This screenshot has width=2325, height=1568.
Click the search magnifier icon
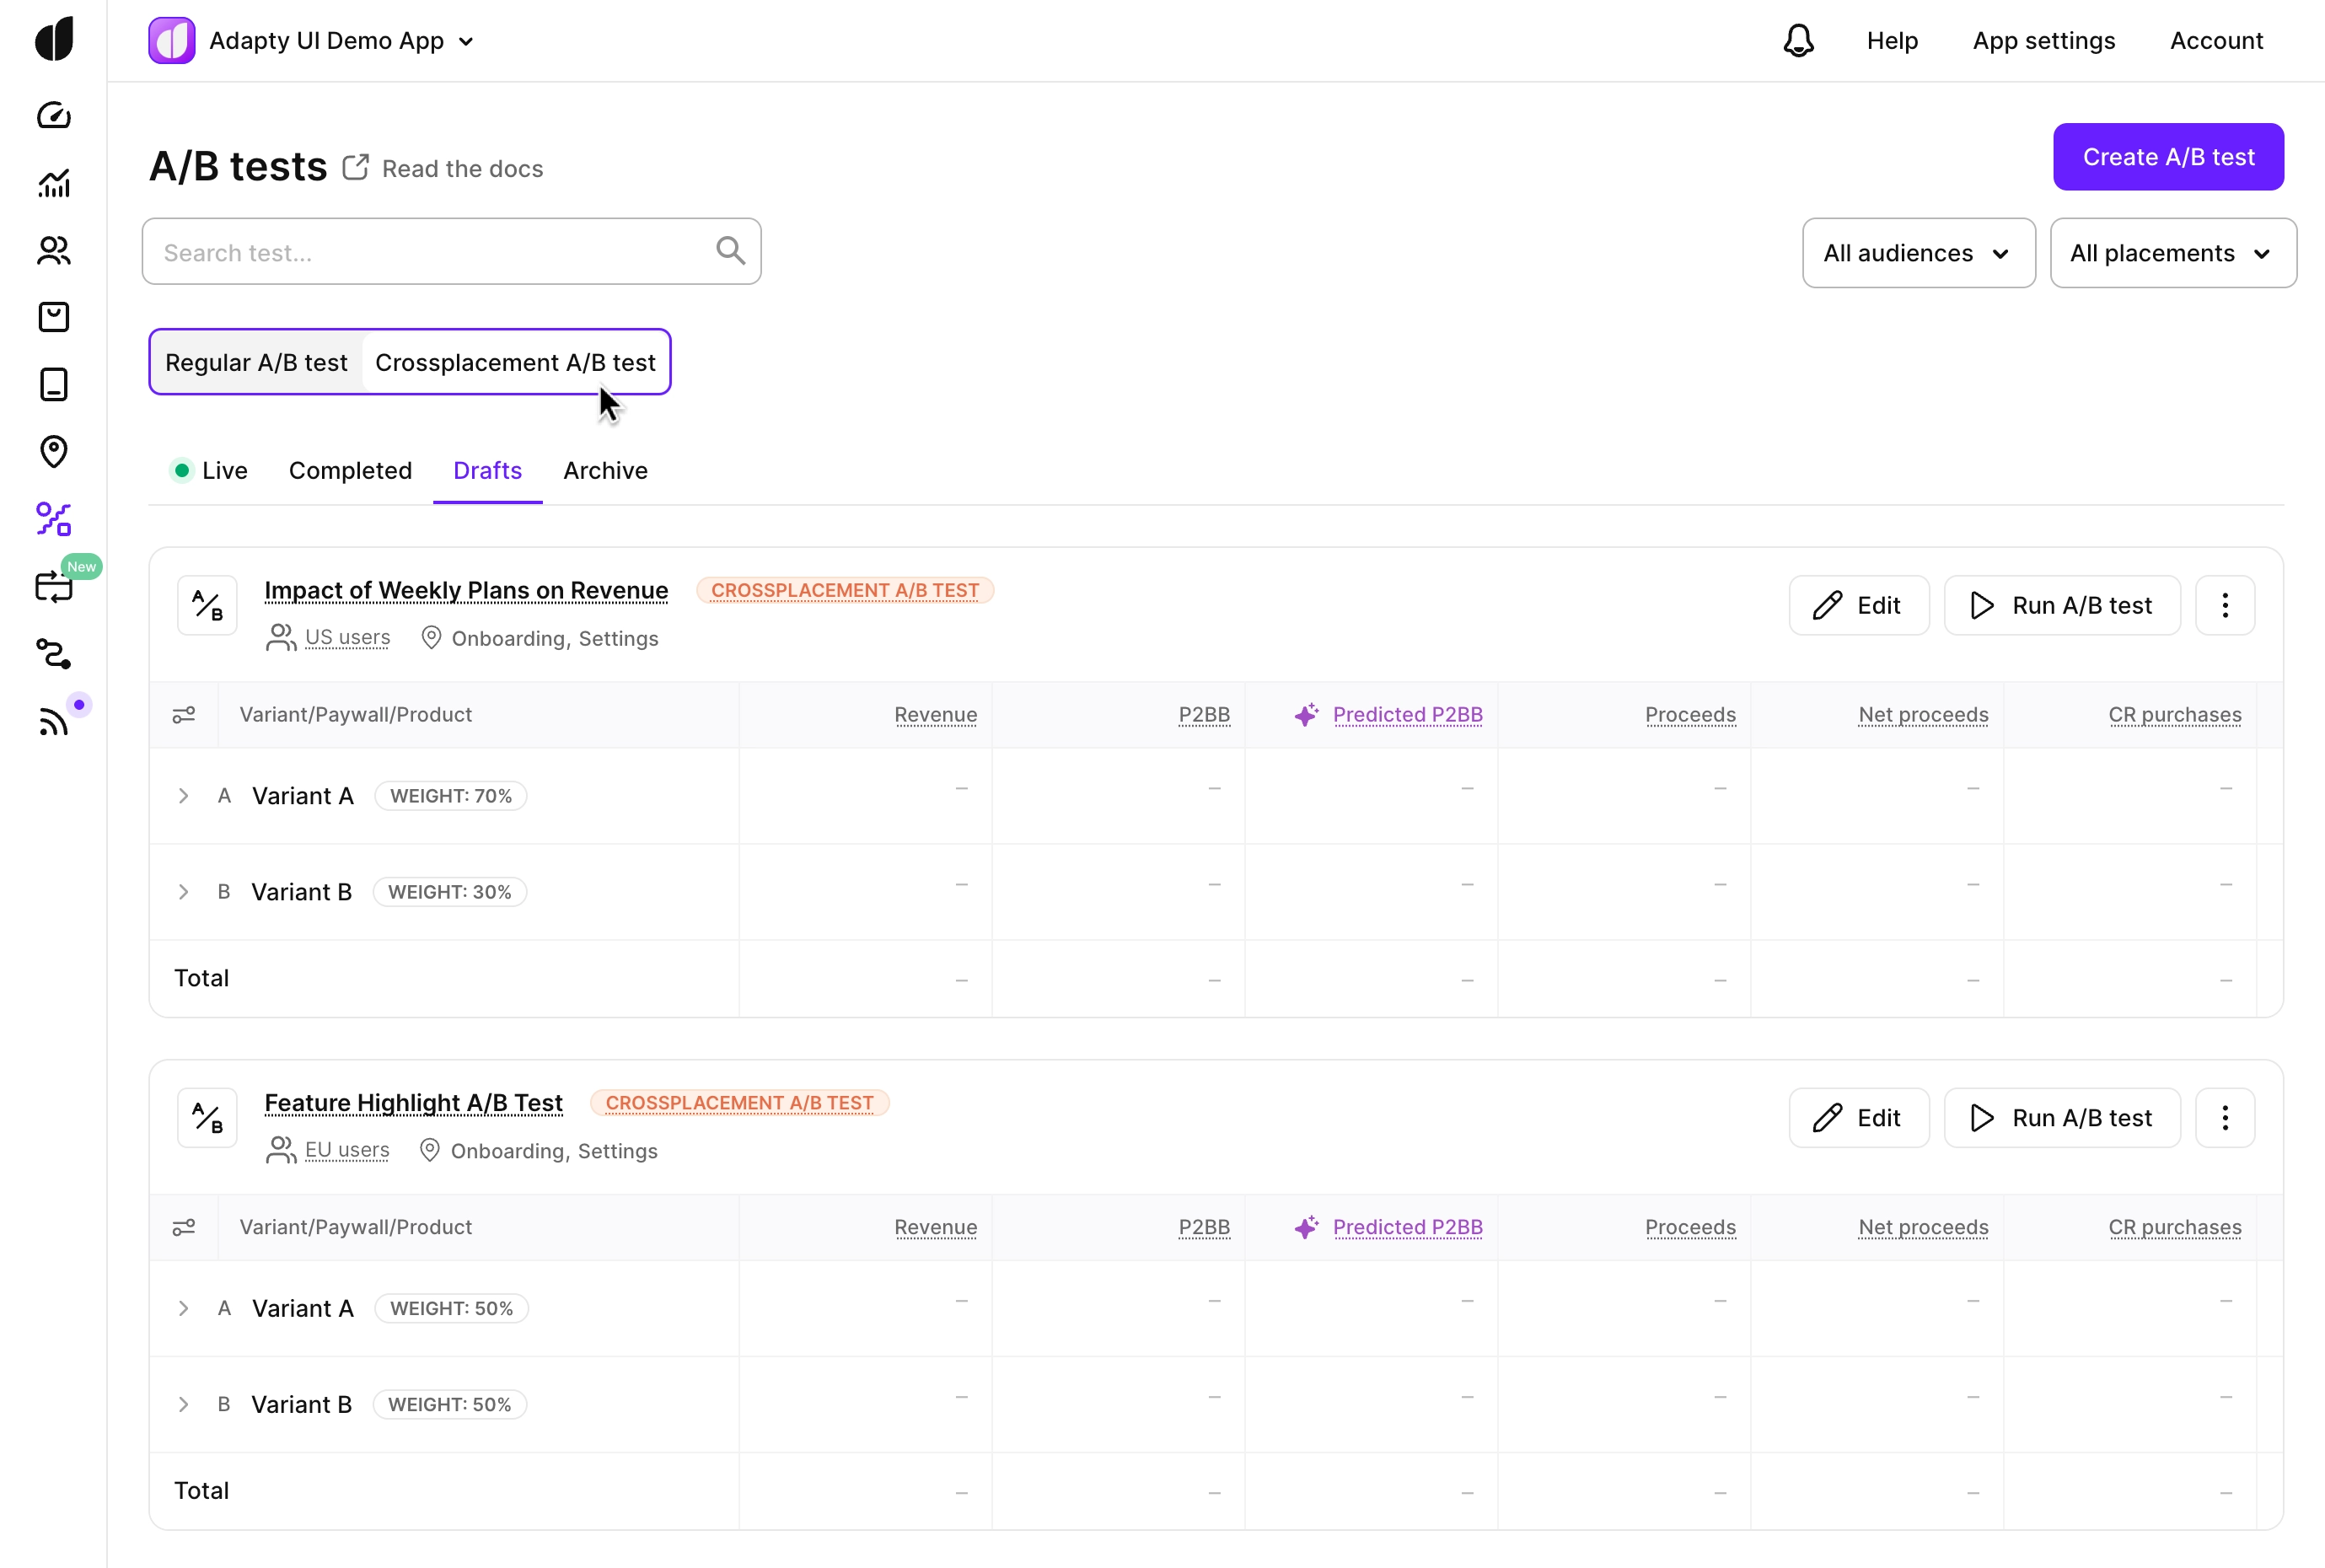[731, 251]
